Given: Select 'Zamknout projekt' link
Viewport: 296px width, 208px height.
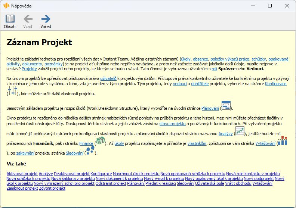Looking at the screenshot, I should point(22,188).
